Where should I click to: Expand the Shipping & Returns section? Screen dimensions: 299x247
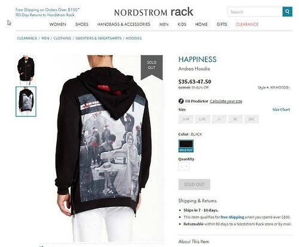(x=197, y=201)
